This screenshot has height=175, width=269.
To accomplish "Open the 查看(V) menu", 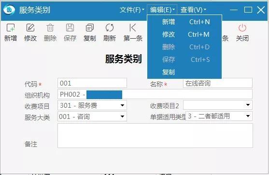I will coord(193,10).
